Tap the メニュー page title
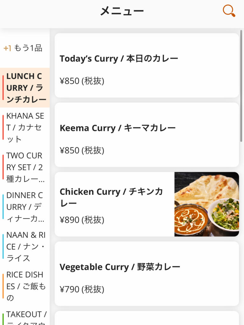This screenshot has height=325, width=244. (x=122, y=11)
